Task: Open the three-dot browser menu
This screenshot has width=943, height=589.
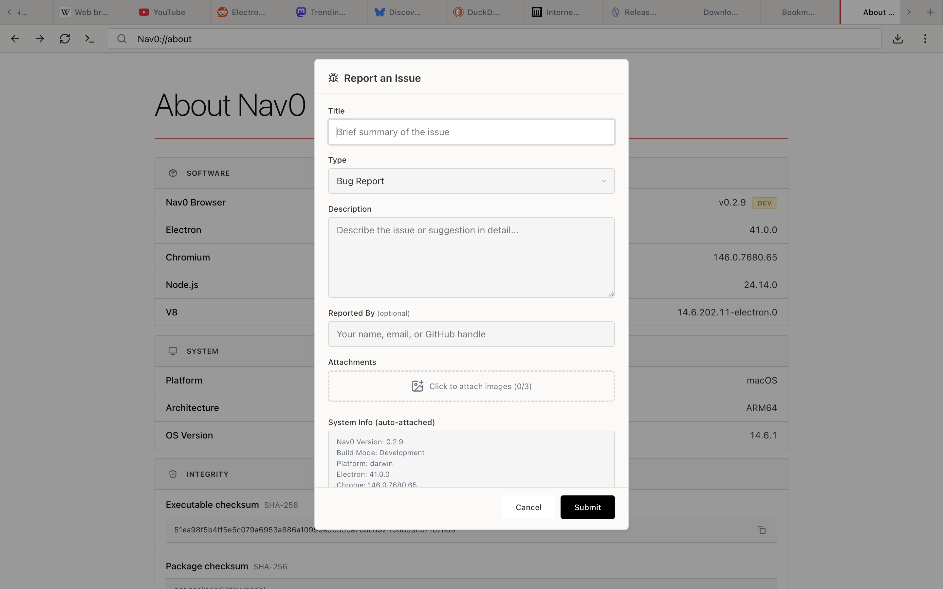Action: coord(925,39)
